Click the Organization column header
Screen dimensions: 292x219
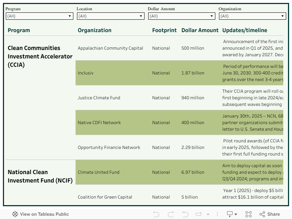[x=95, y=30]
